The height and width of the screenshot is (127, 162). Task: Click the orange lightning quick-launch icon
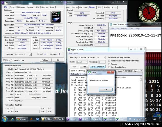[x=31, y=119]
